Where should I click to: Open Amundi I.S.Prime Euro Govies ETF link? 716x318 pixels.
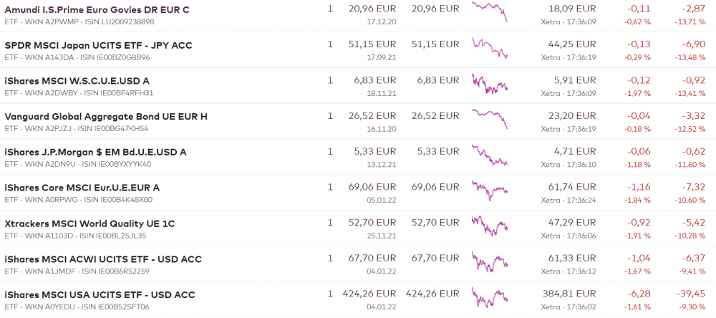click(97, 10)
